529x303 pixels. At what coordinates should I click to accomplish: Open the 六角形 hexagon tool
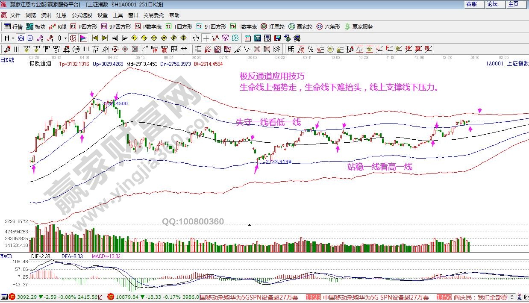pyautogui.click(x=328, y=26)
